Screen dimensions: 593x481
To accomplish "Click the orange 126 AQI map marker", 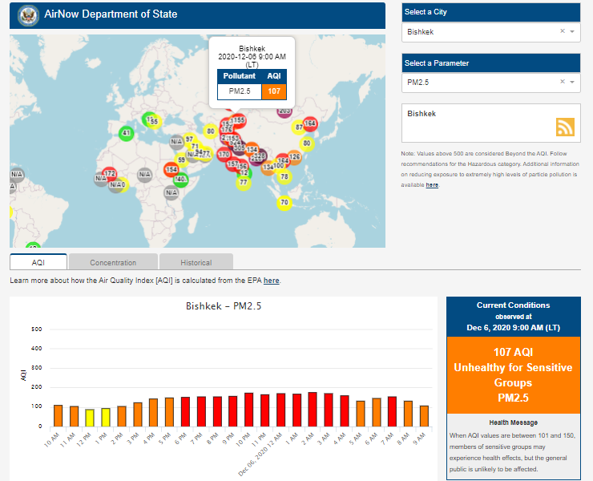I will [x=294, y=157].
